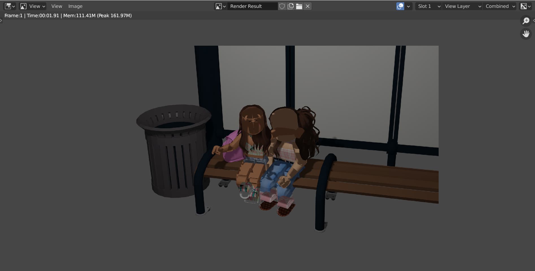Unlink the Render Result image

click(x=308, y=6)
